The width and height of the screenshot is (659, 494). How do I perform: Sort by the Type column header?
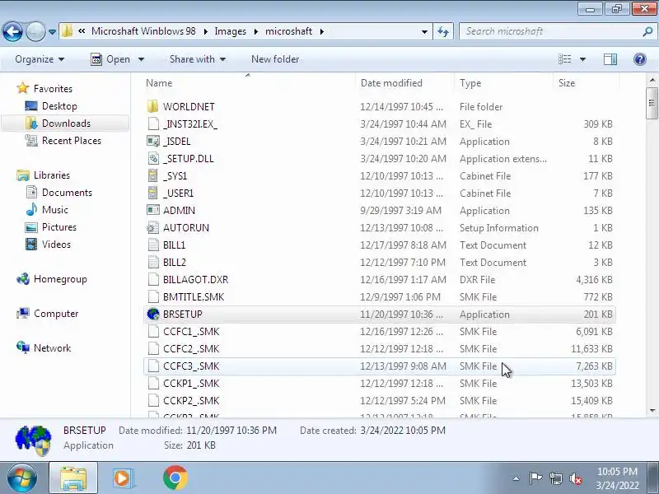470,83
